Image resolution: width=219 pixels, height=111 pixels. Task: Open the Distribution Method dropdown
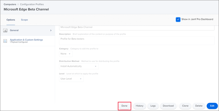(79, 66)
